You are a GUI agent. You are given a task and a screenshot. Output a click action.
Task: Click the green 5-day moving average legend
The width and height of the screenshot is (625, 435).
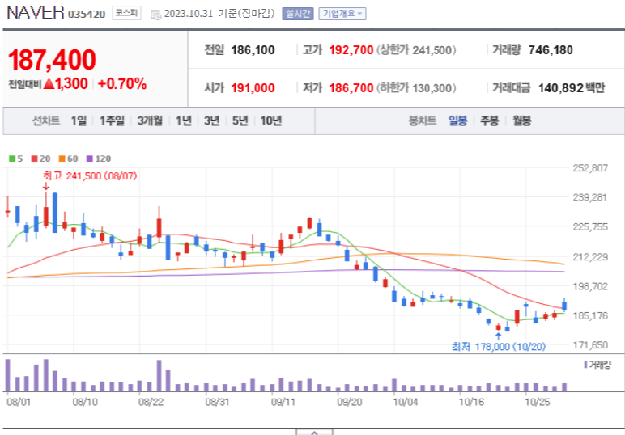(x=15, y=158)
